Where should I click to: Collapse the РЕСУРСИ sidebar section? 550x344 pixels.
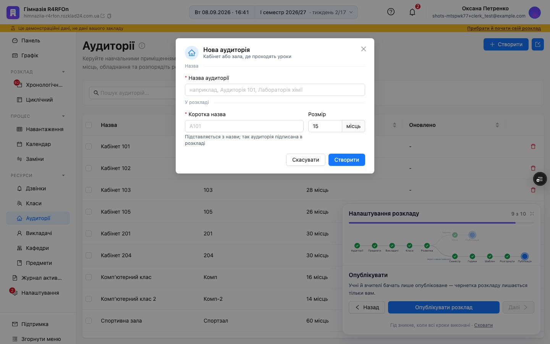tap(63, 175)
